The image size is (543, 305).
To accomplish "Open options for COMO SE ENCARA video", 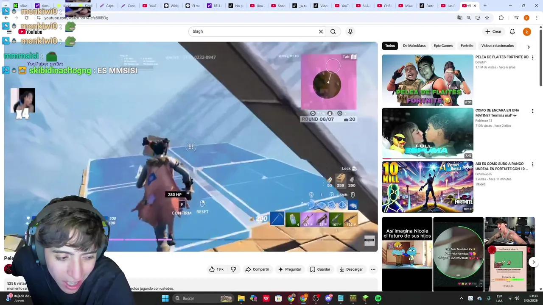I will pos(533,111).
